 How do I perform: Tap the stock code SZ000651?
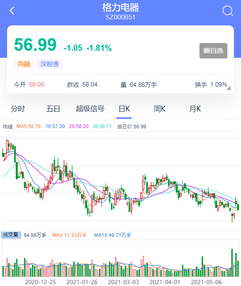pos(120,17)
